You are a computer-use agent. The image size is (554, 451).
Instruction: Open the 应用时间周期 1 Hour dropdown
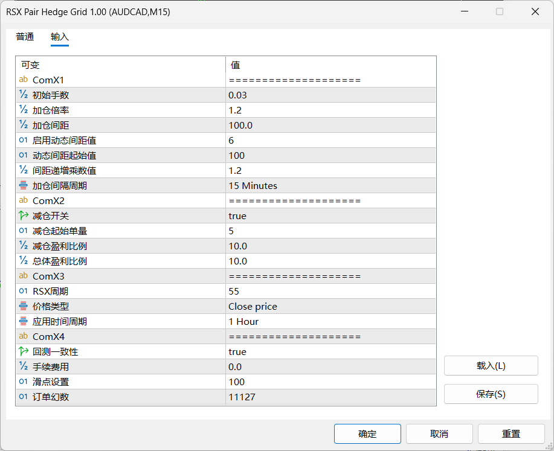click(x=330, y=321)
